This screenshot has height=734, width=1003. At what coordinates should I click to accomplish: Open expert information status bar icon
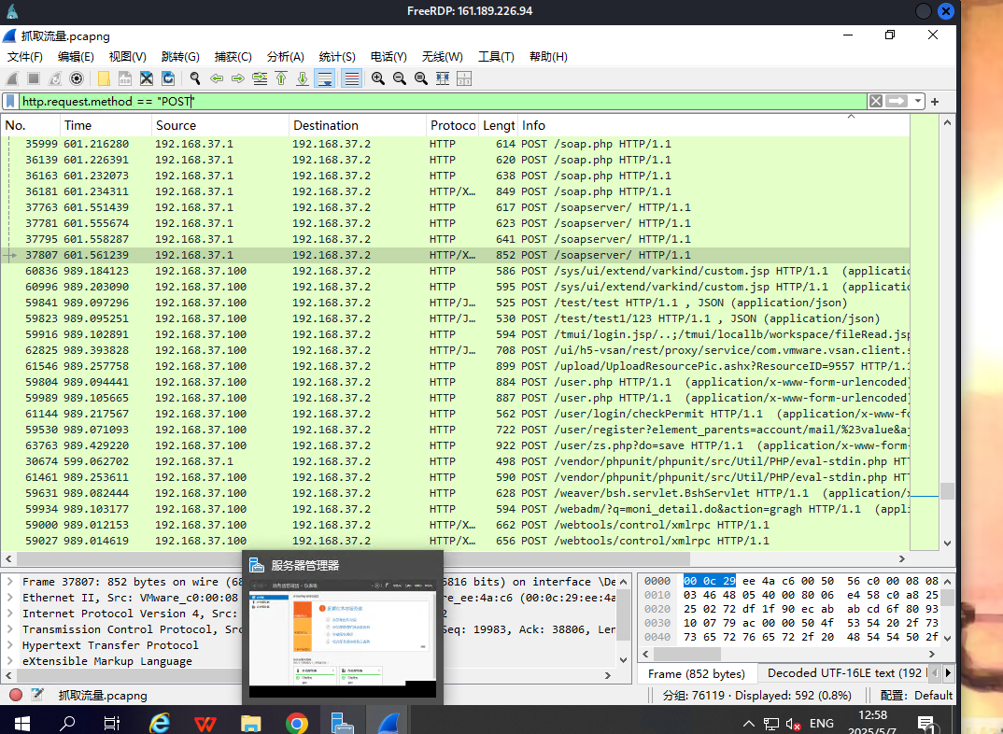[x=16, y=695]
